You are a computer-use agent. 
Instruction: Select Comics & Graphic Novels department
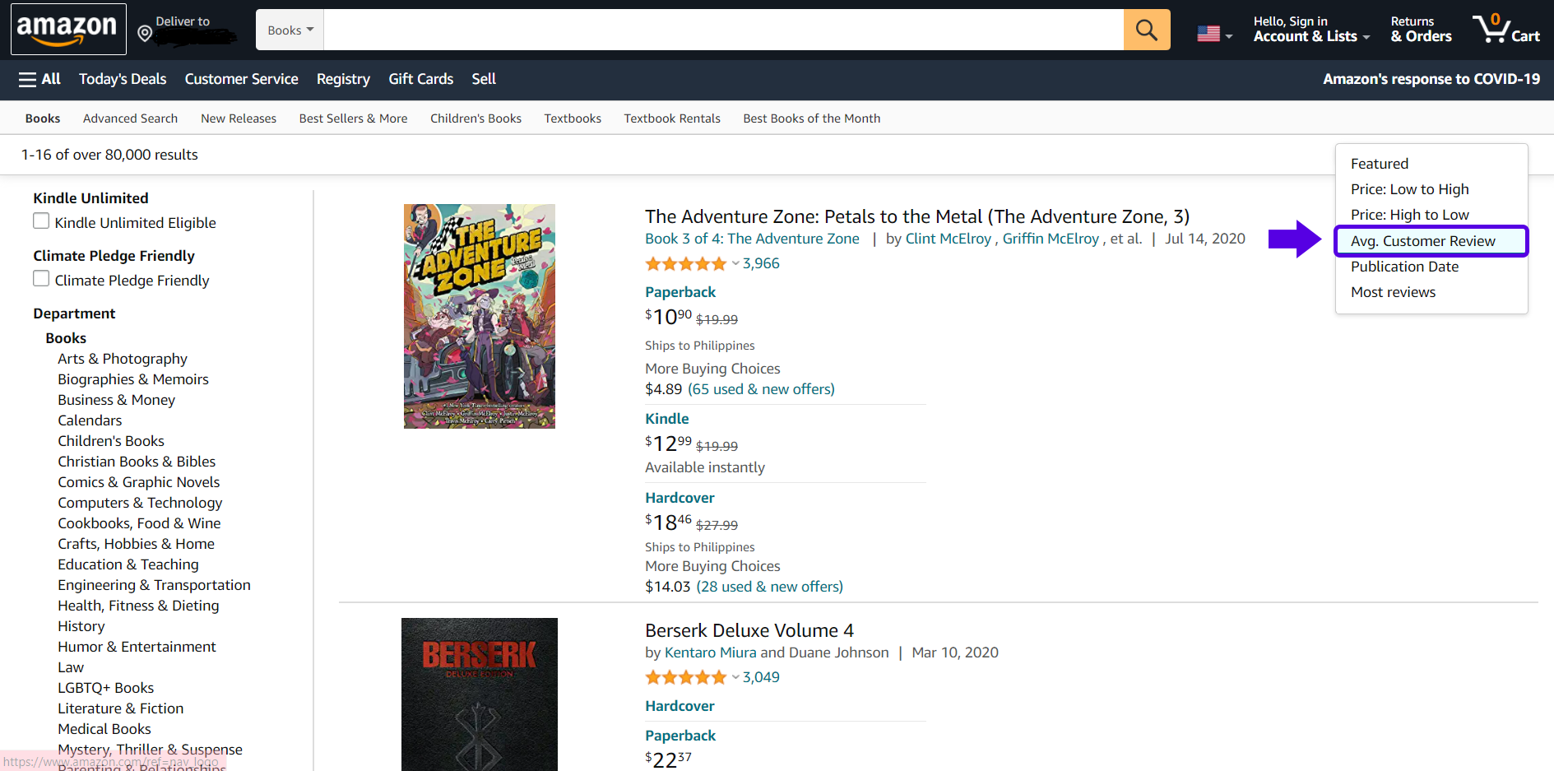click(x=138, y=482)
